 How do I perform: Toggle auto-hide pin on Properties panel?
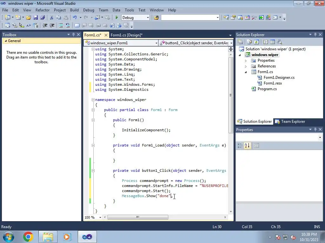[x=315, y=129]
